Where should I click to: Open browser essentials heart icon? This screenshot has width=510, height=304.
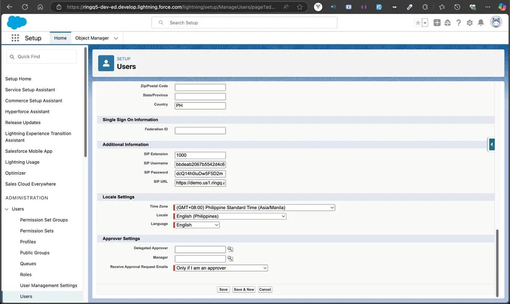click(472, 7)
